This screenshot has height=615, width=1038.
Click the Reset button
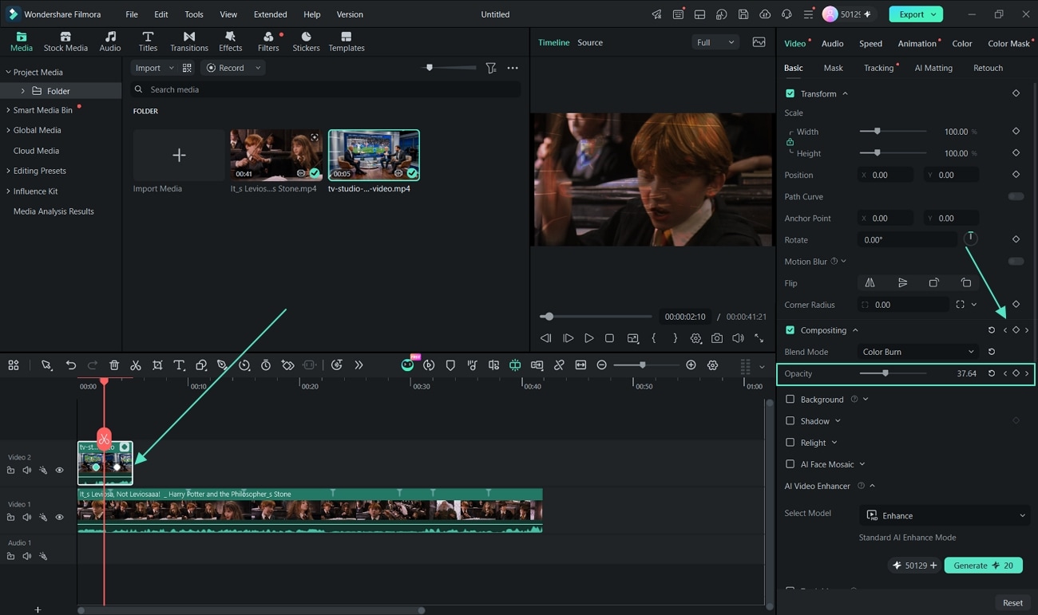pyautogui.click(x=1012, y=603)
